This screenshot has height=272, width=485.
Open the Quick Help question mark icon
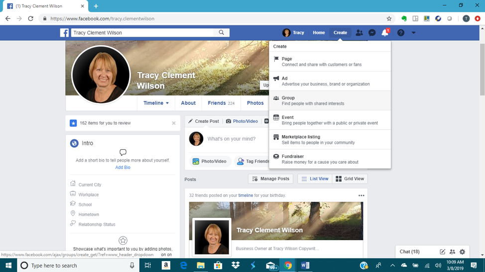(x=400, y=33)
